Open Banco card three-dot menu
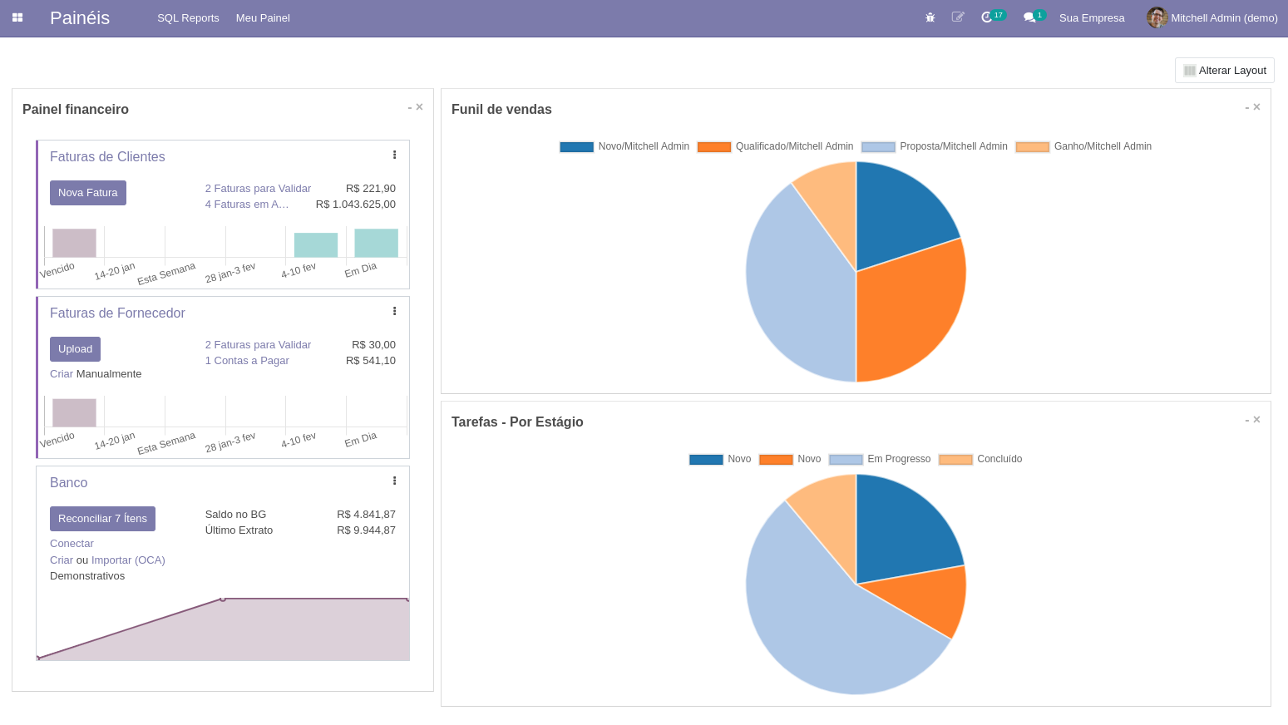1288x725 pixels. tap(394, 481)
